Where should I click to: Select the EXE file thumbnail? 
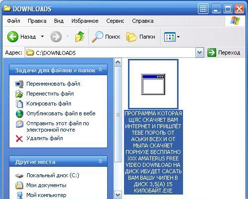point(153,84)
